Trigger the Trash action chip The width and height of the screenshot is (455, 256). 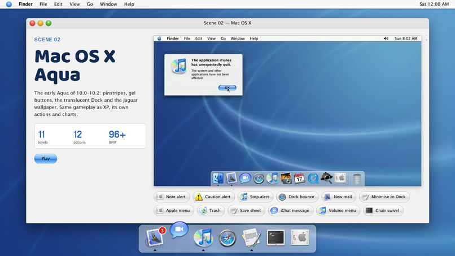pos(211,210)
